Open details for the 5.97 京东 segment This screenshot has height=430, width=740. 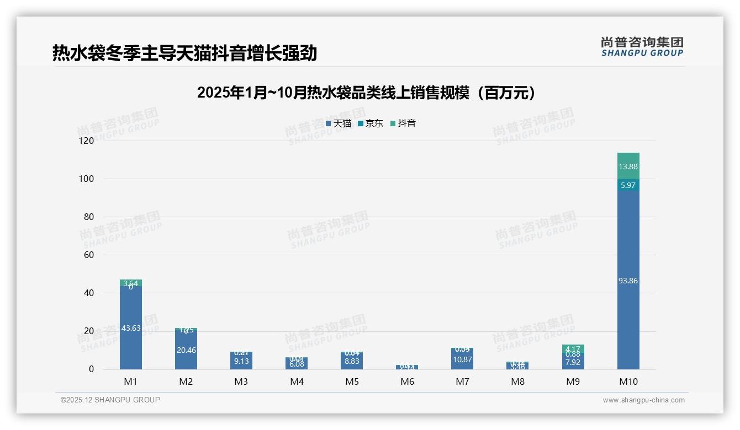628,186
